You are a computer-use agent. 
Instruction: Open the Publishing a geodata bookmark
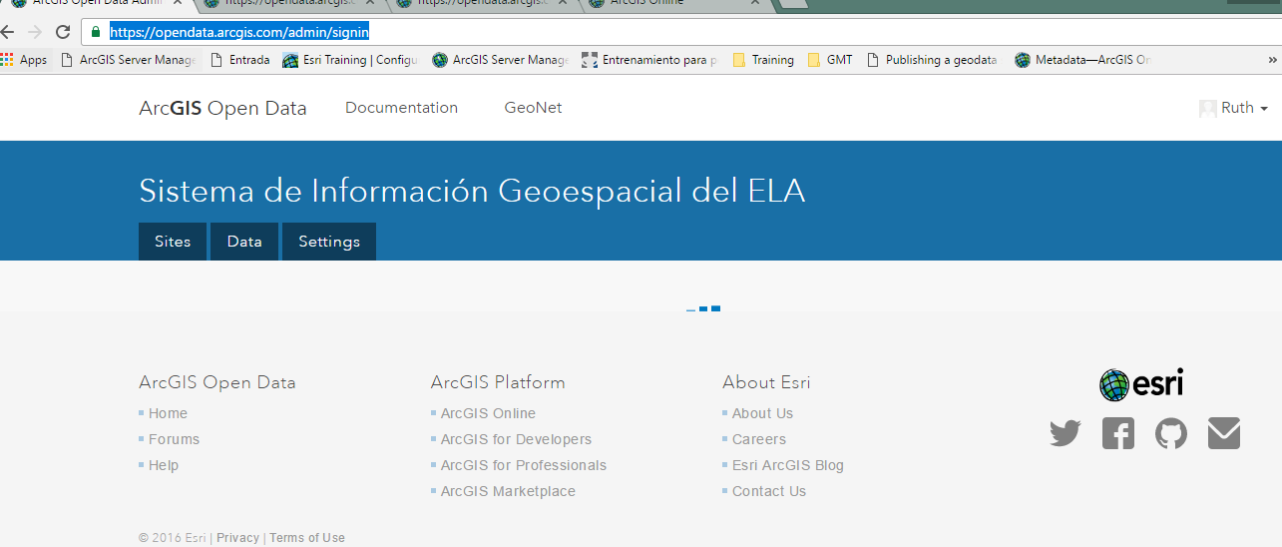click(x=932, y=60)
